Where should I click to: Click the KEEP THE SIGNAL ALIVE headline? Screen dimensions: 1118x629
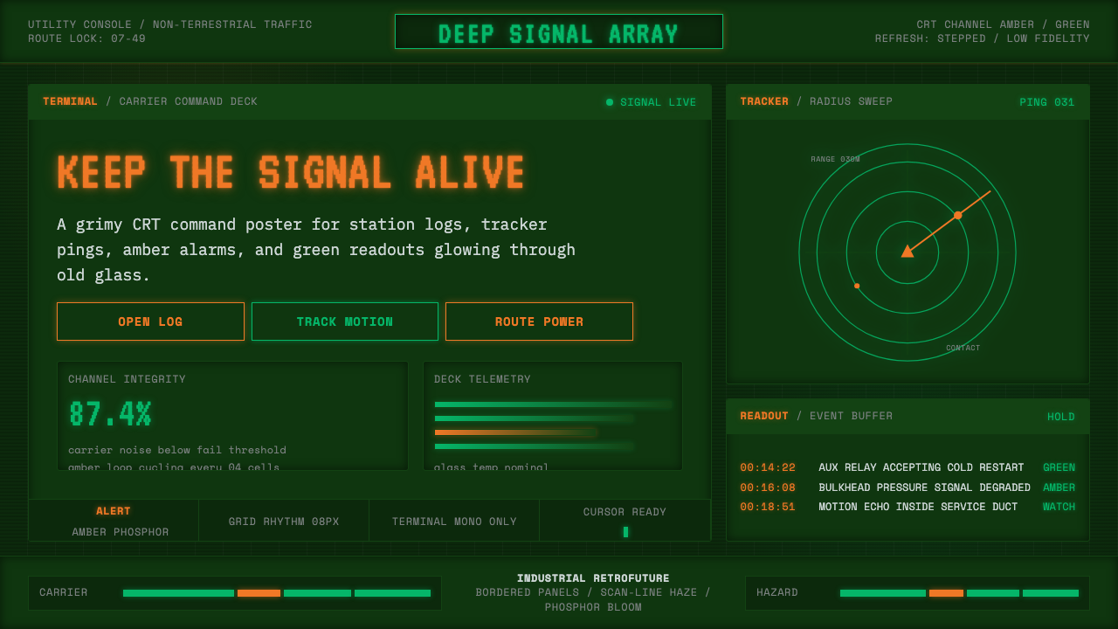pos(291,172)
